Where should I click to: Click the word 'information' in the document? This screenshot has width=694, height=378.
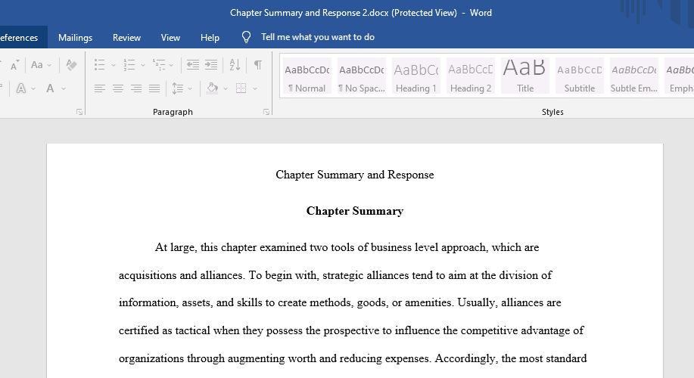[148, 303]
